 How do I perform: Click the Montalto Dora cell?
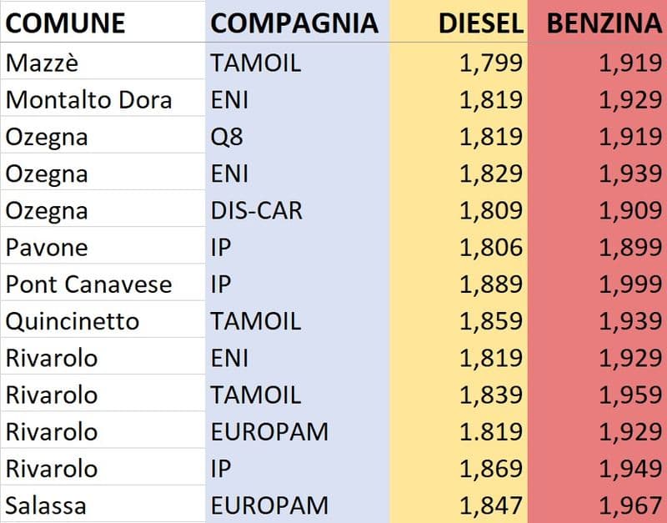88,100
